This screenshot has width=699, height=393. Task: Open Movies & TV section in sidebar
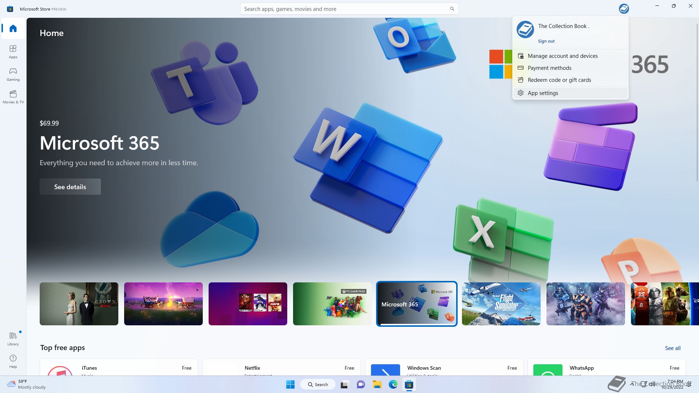[x=13, y=97]
